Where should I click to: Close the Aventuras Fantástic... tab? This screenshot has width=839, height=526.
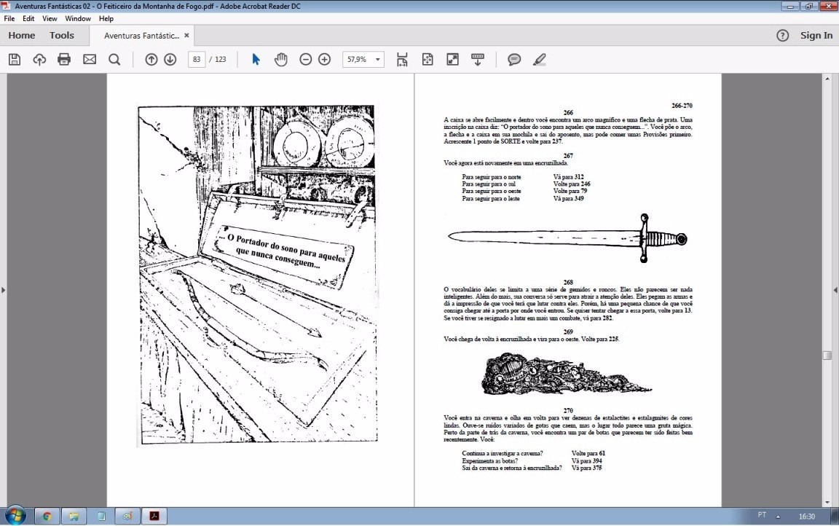pos(186,35)
